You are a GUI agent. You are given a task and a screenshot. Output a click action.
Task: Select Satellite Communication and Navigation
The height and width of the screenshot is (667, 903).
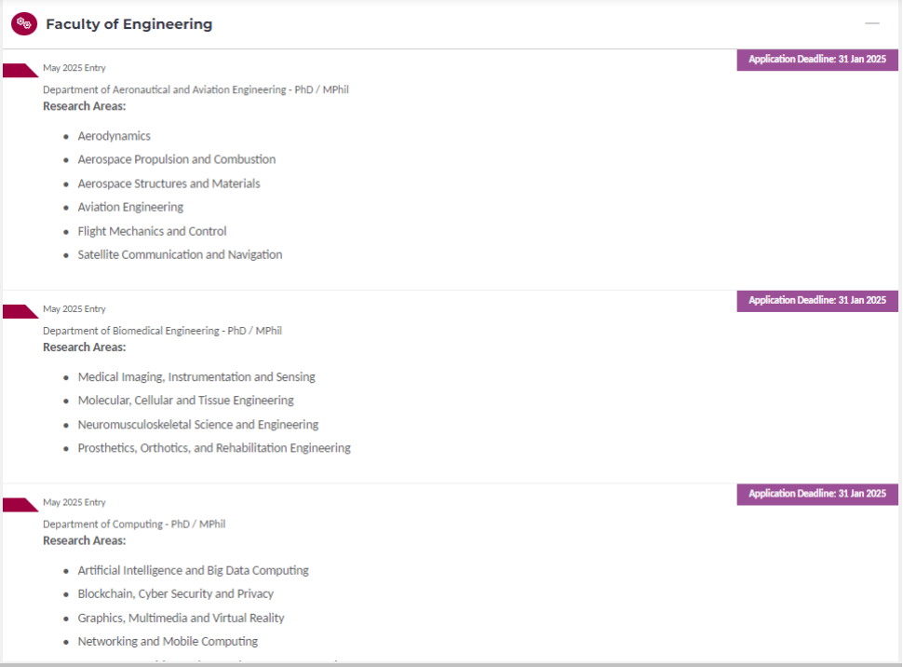(180, 254)
